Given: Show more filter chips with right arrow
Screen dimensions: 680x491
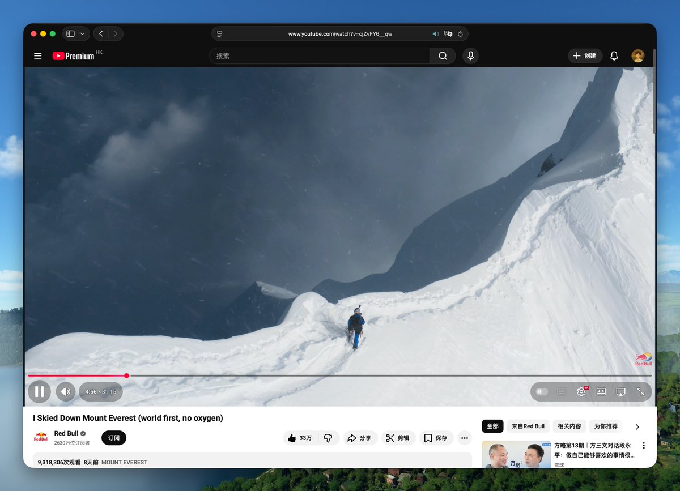Looking at the screenshot, I should pos(637,426).
